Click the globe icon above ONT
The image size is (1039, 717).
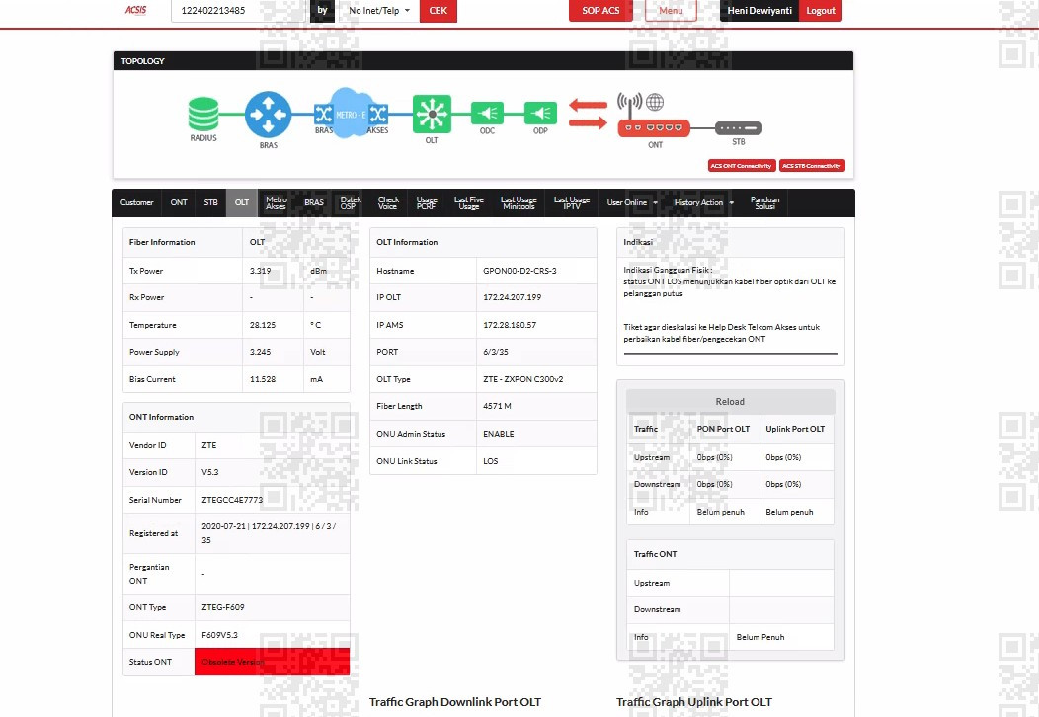tap(655, 102)
